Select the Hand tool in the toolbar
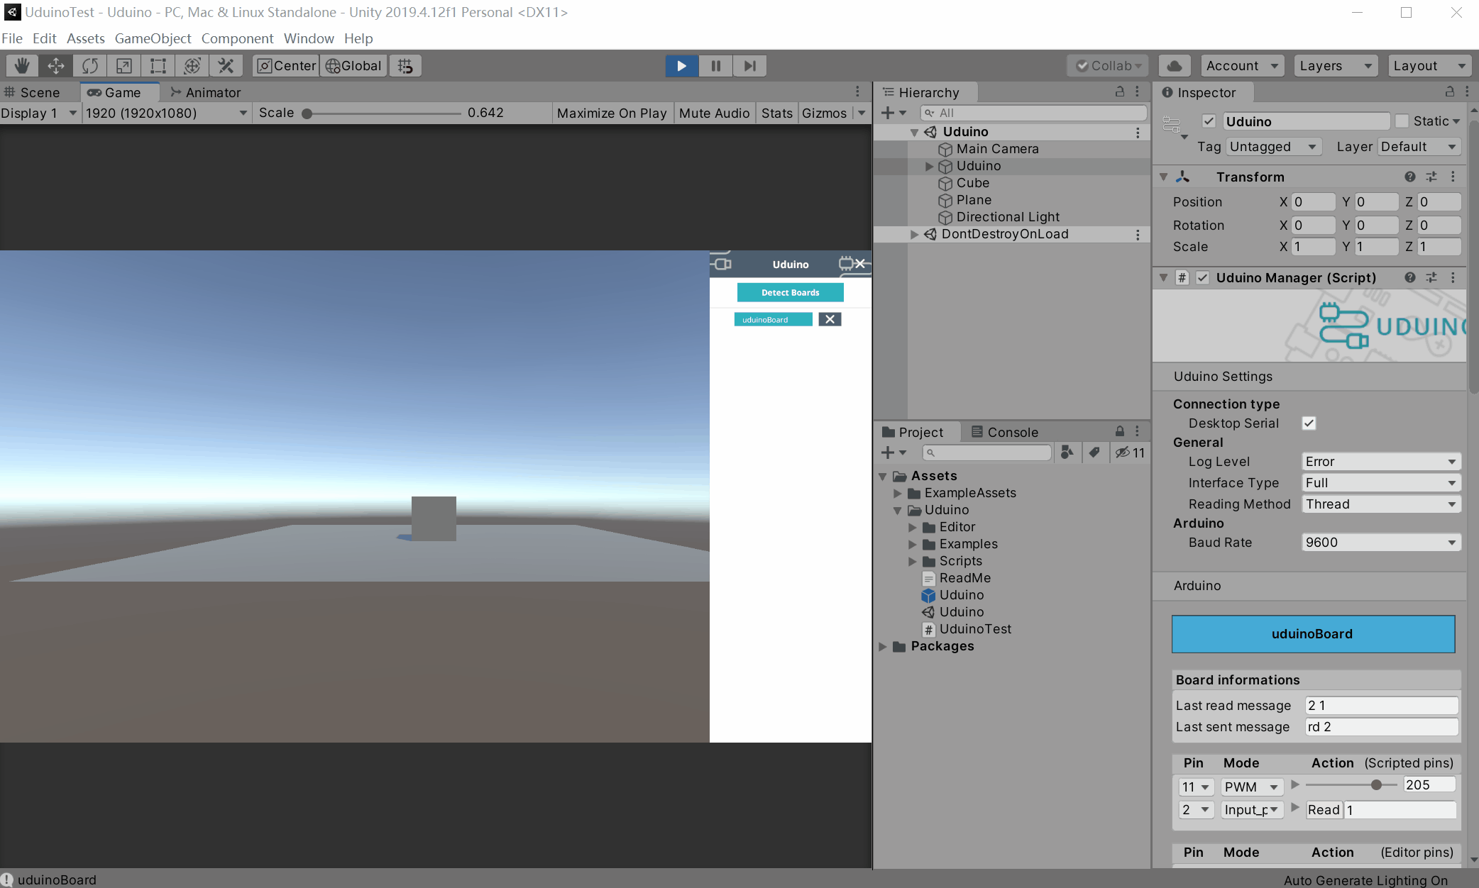The width and height of the screenshot is (1479, 888). click(x=21, y=65)
